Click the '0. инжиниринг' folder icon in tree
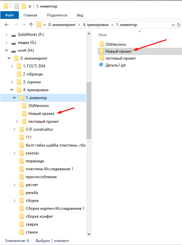Viewport: 182px width, 245px height. 16,58
